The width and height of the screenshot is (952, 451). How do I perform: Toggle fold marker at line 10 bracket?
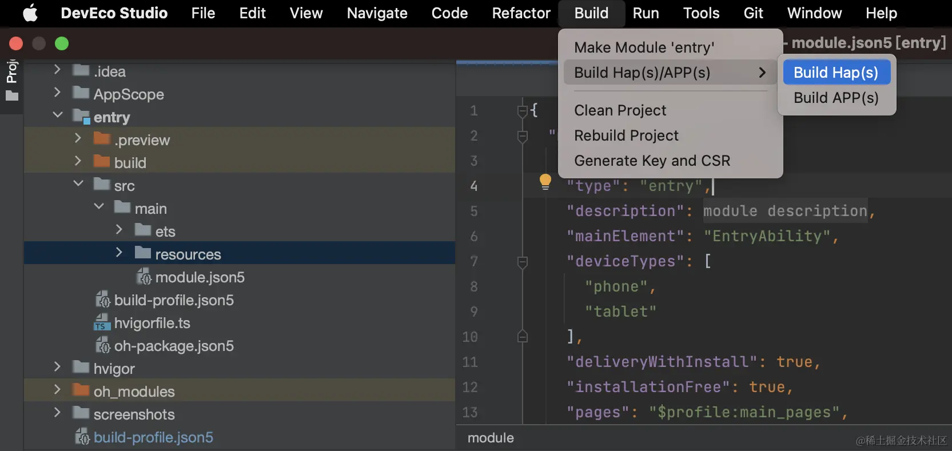pyautogui.click(x=523, y=337)
